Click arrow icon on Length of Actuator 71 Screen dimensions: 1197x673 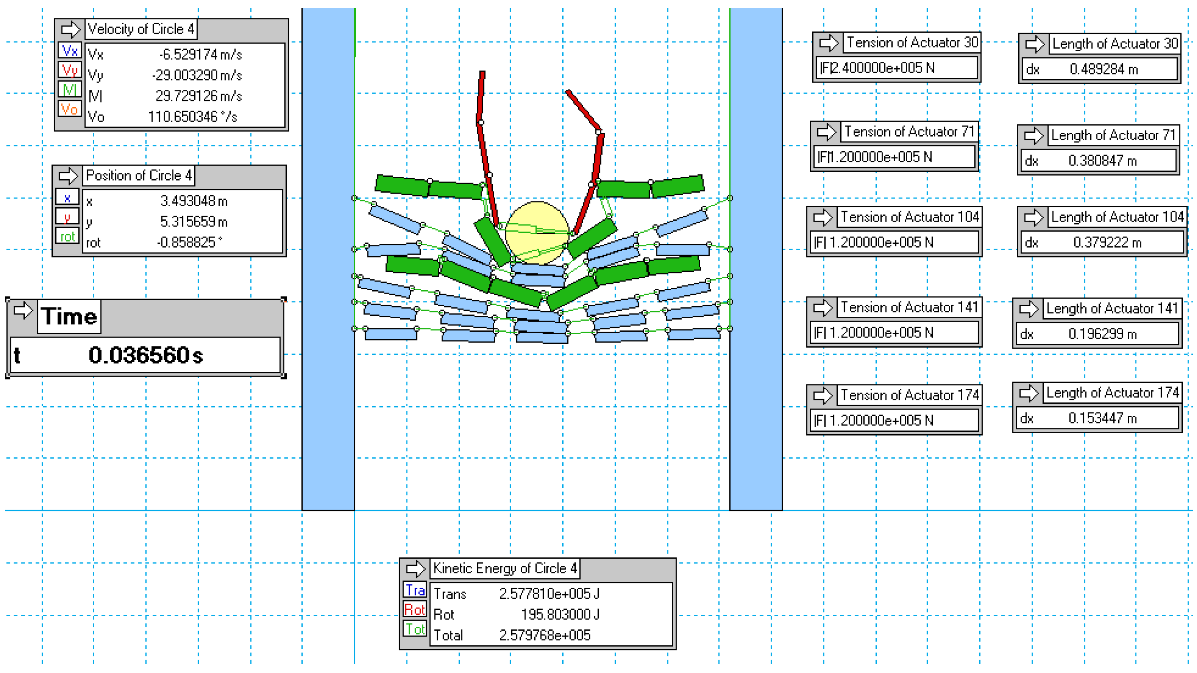click(1033, 136)
